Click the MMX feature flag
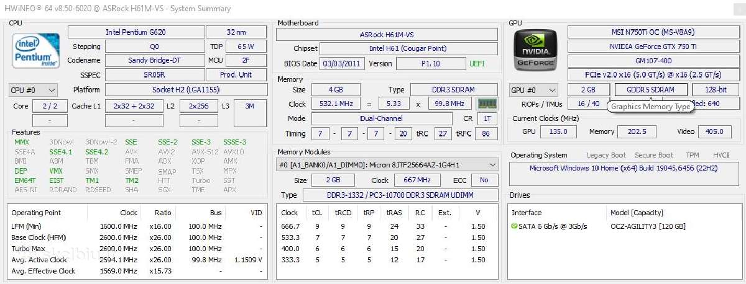 coord(22,142)
